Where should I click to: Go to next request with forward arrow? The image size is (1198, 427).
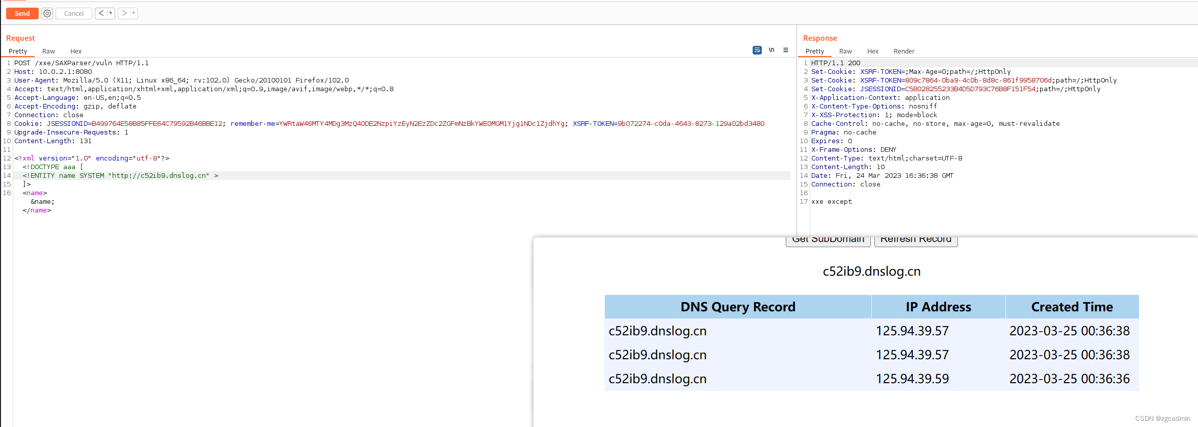coord(124,13)
